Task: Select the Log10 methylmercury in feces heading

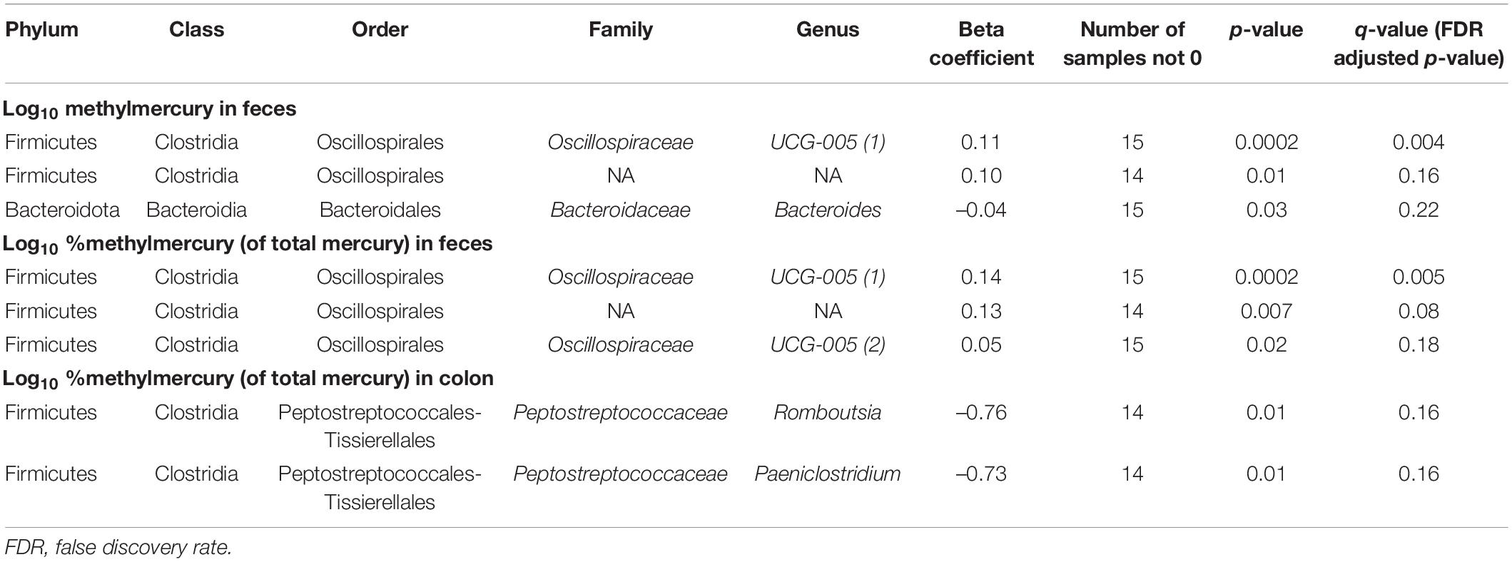Action: 149,110
